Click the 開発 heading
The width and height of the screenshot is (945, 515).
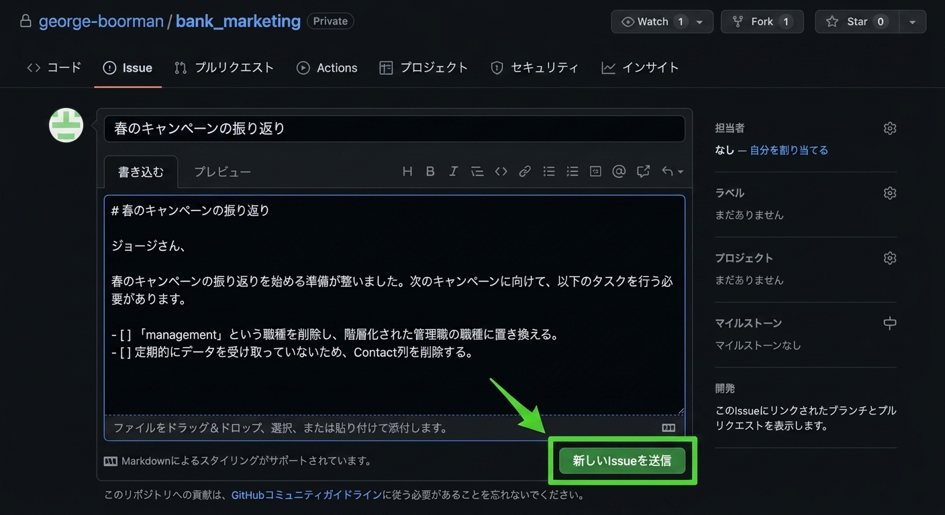(725, 388)
